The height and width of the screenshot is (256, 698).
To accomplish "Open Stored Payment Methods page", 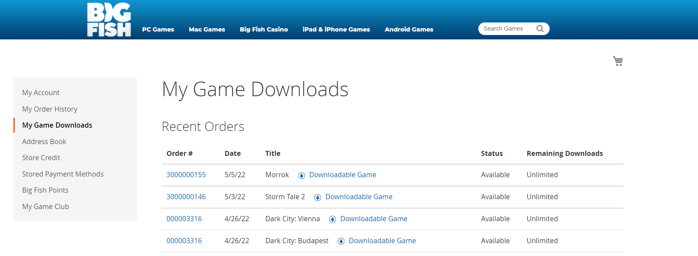I will point(63,174).
